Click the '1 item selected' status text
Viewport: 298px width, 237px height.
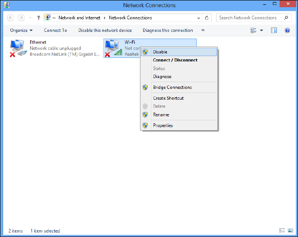(x=45, y=231)
